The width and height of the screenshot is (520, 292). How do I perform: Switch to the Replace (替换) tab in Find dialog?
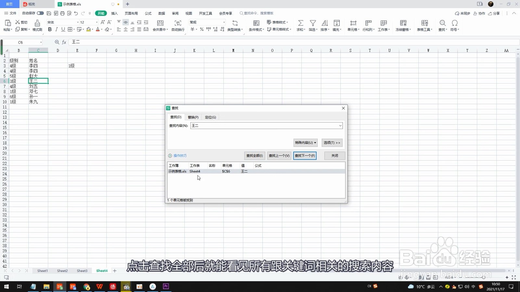click(193, 117)
